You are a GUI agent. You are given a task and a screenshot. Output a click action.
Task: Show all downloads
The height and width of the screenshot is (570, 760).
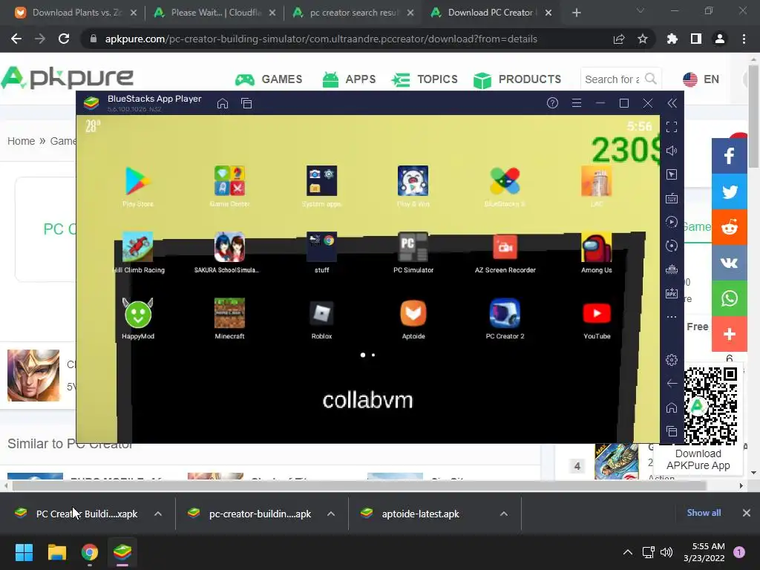(x=704, y=513)
